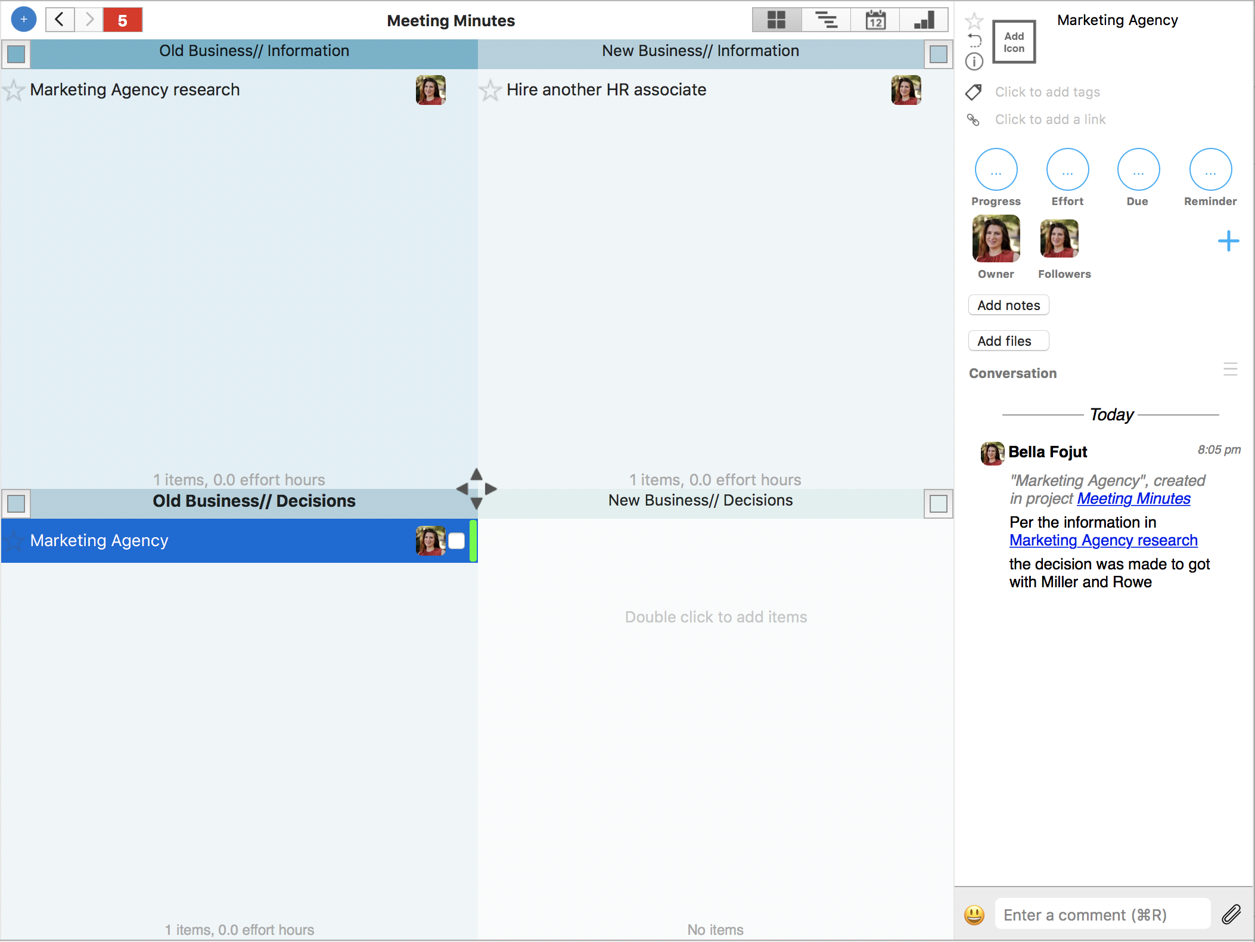
Task: Open the Calendar view
Action: pos(875,19)
